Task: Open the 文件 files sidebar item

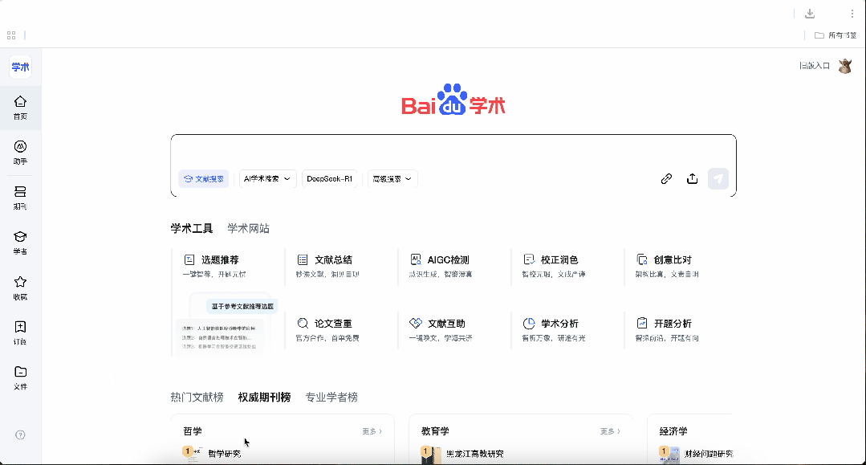Action: click(20, 378)
